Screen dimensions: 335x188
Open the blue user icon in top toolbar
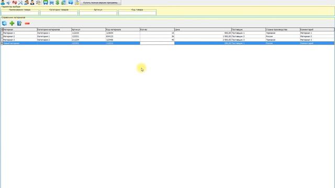(3, 2)
